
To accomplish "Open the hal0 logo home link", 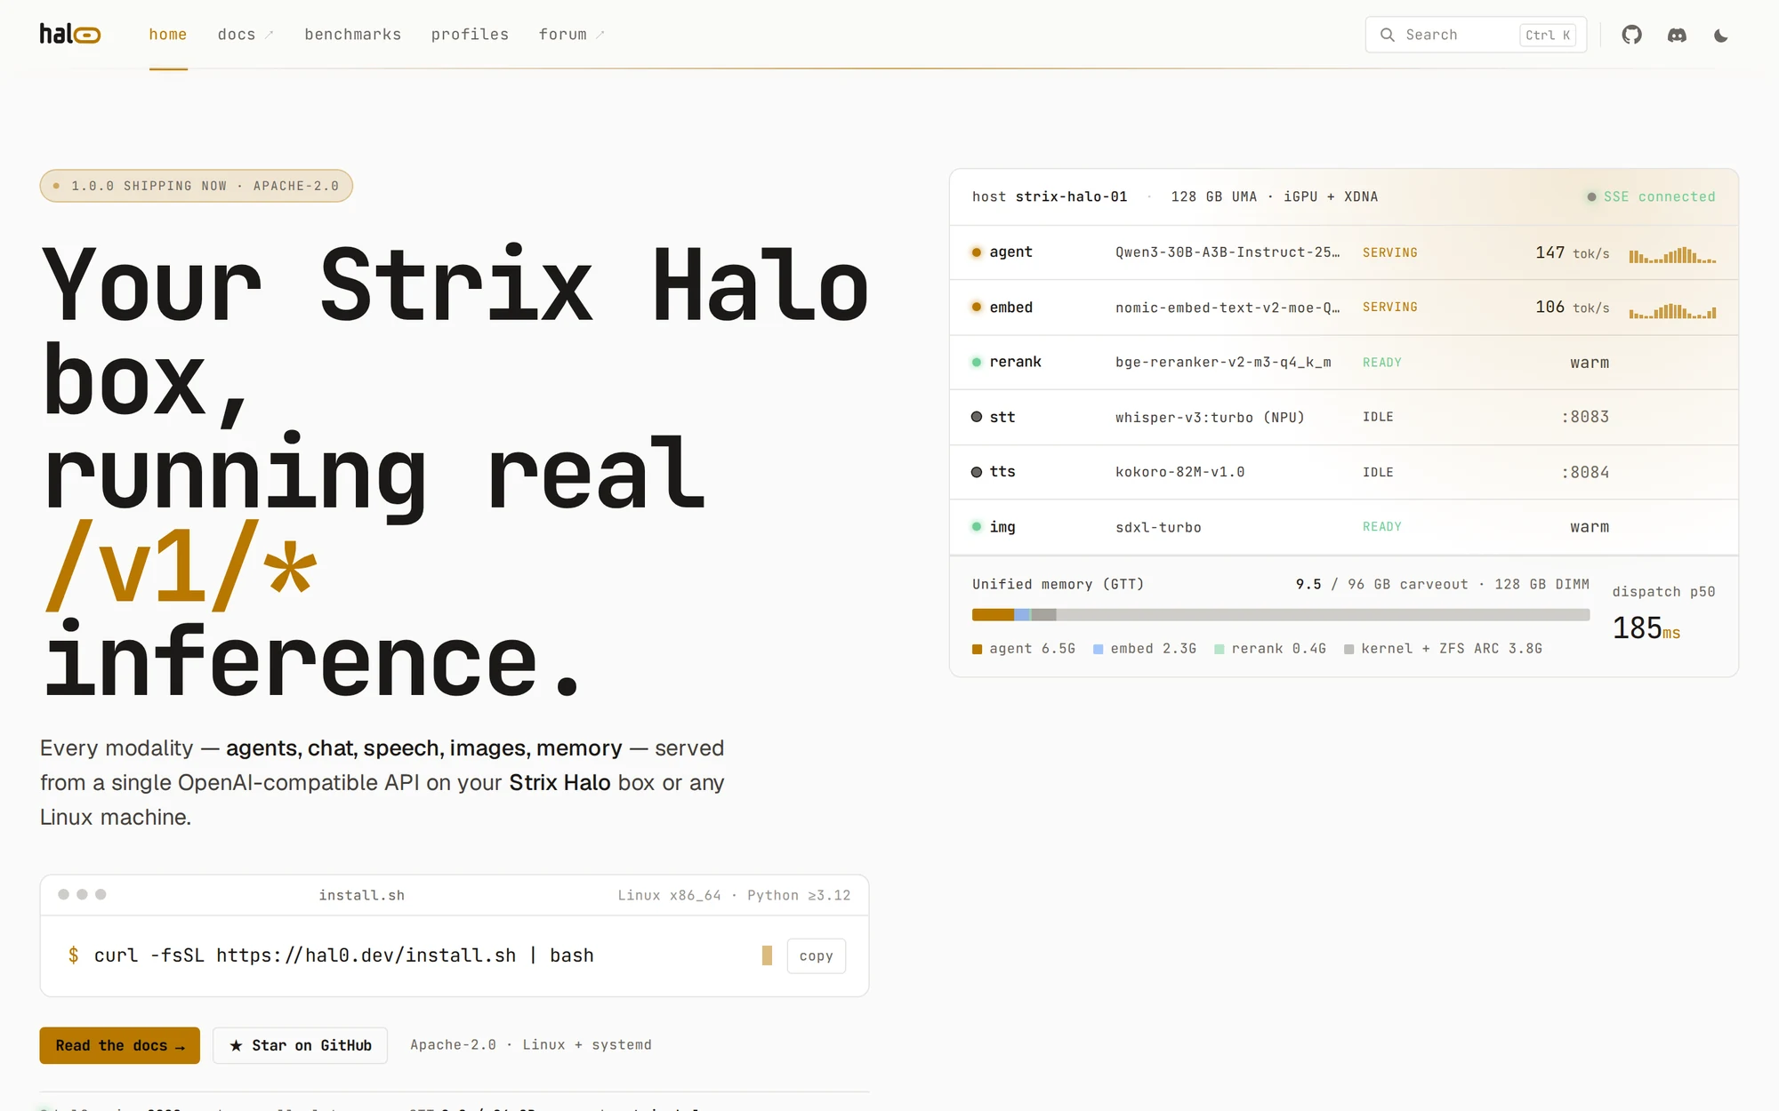I will pyautogui.click(x=70, y=35).
